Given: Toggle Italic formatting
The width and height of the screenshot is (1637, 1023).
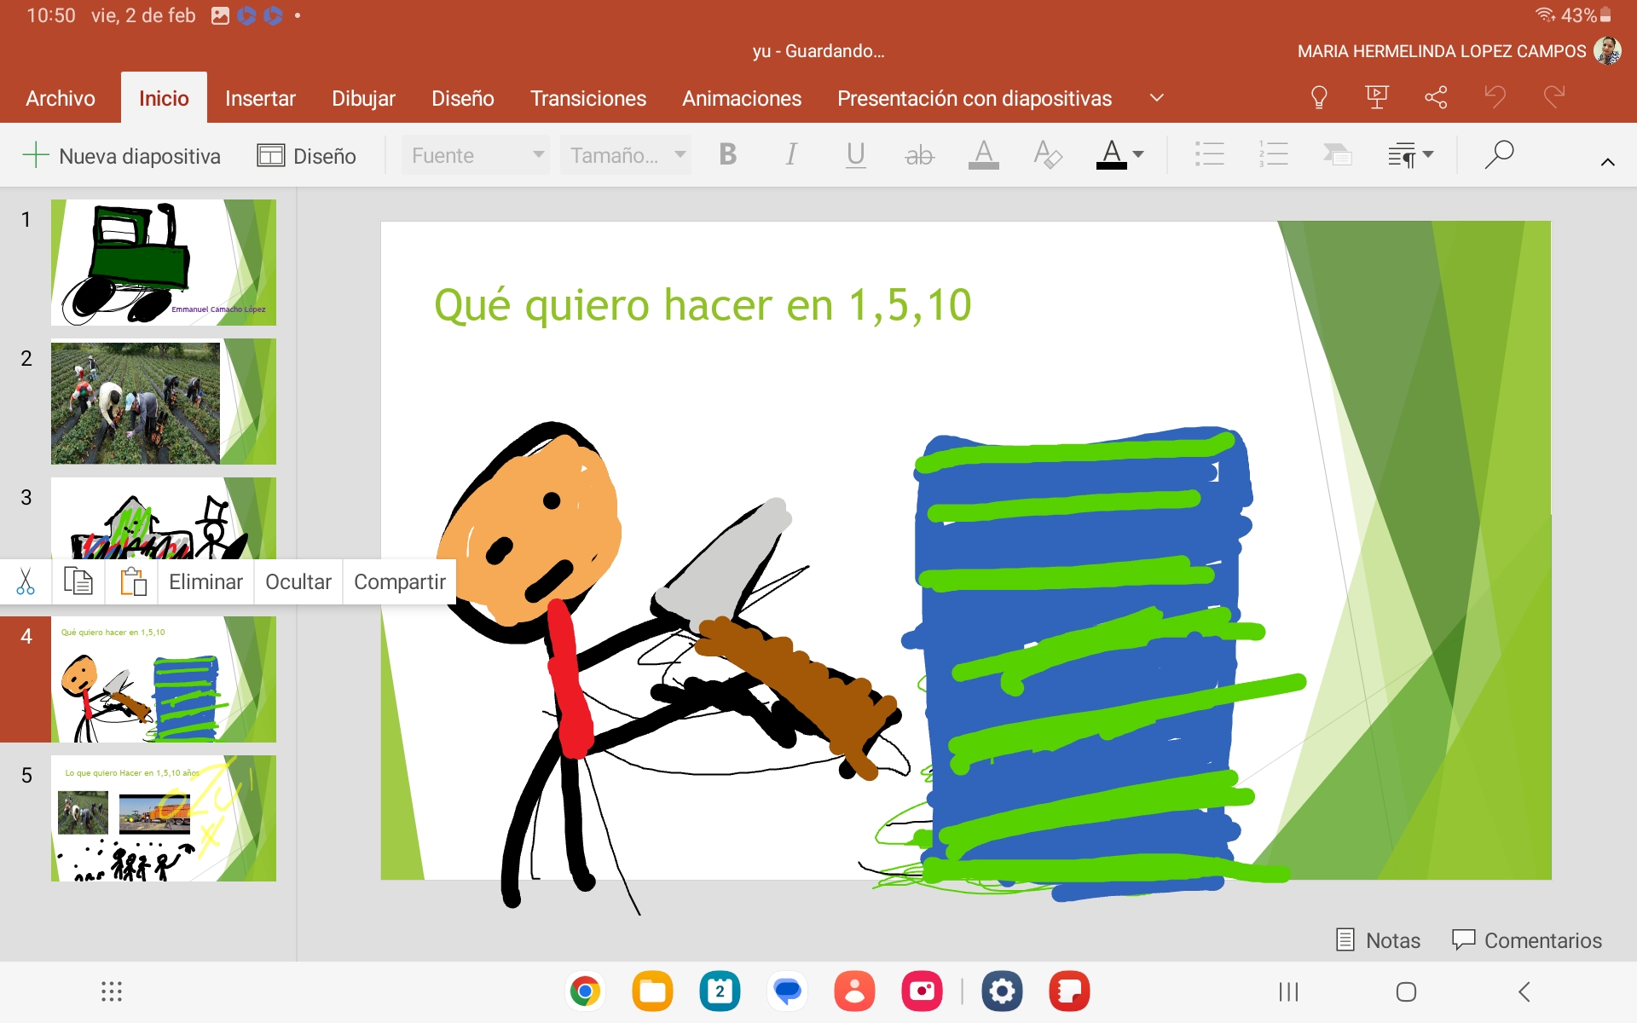Looking at the screenshot, I should (x=791, y=155).
